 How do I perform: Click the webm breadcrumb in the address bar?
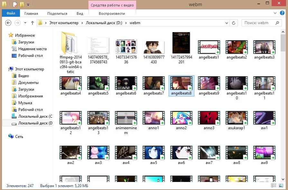tap(135, 23)
